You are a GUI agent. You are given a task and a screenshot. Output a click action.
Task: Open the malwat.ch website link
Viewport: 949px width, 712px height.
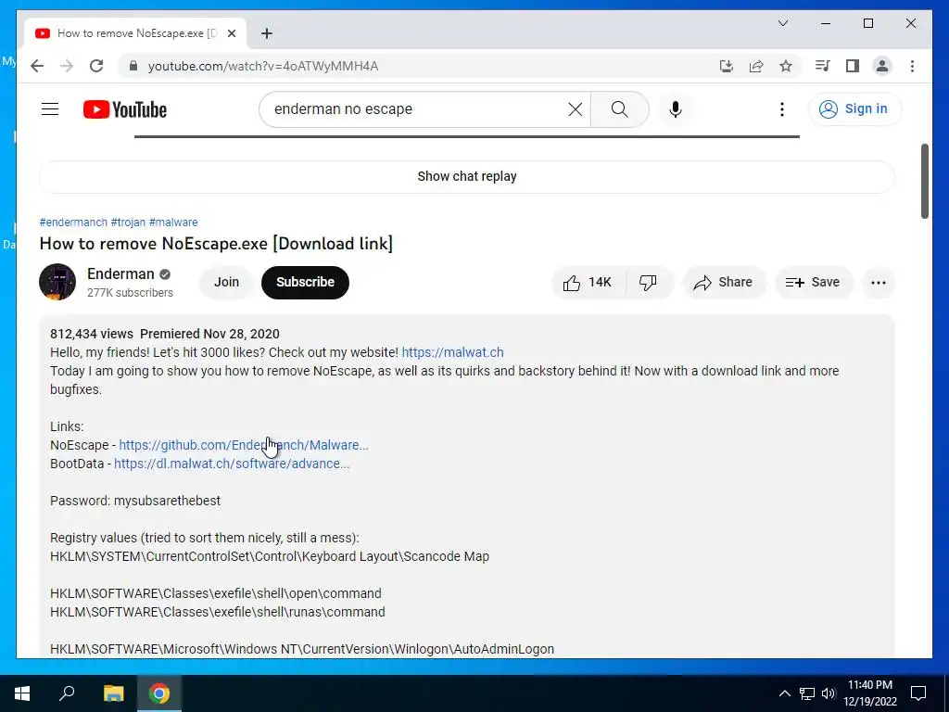click(x=452, y=352)
